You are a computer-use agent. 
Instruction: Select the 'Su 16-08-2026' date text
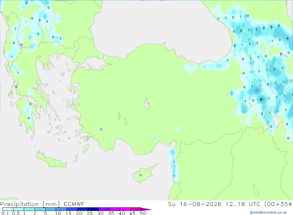pos(195,204)
